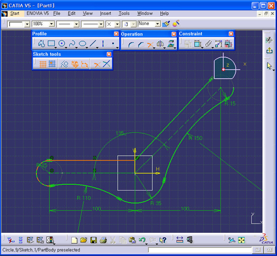Expand the Mirror tool sub-options arrow
Screen dimensions: 277x256
[x=164, y=48]
